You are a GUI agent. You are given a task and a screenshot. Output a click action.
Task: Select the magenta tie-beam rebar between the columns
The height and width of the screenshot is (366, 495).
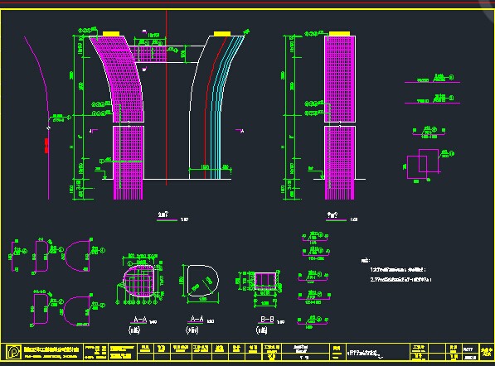coord(148,54)
